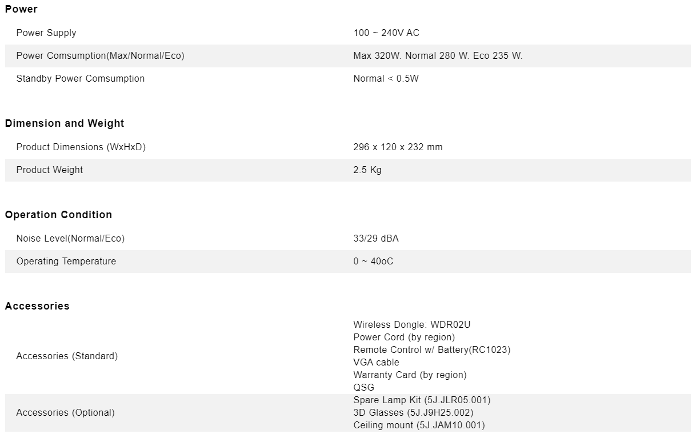This screenshot has width=692, height=438.
Task: Click the Operation Condition heading
Action: pyautogui.click(x=58, y=215)
